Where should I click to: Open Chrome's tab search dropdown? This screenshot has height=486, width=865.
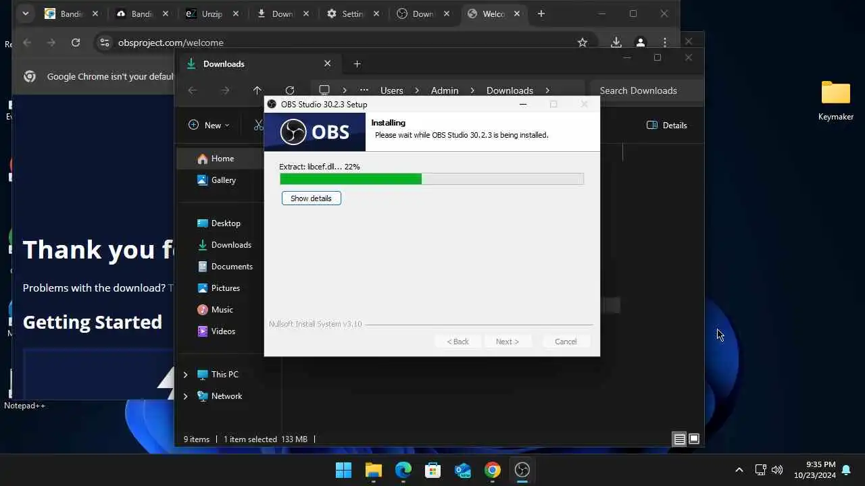point(25,13)
